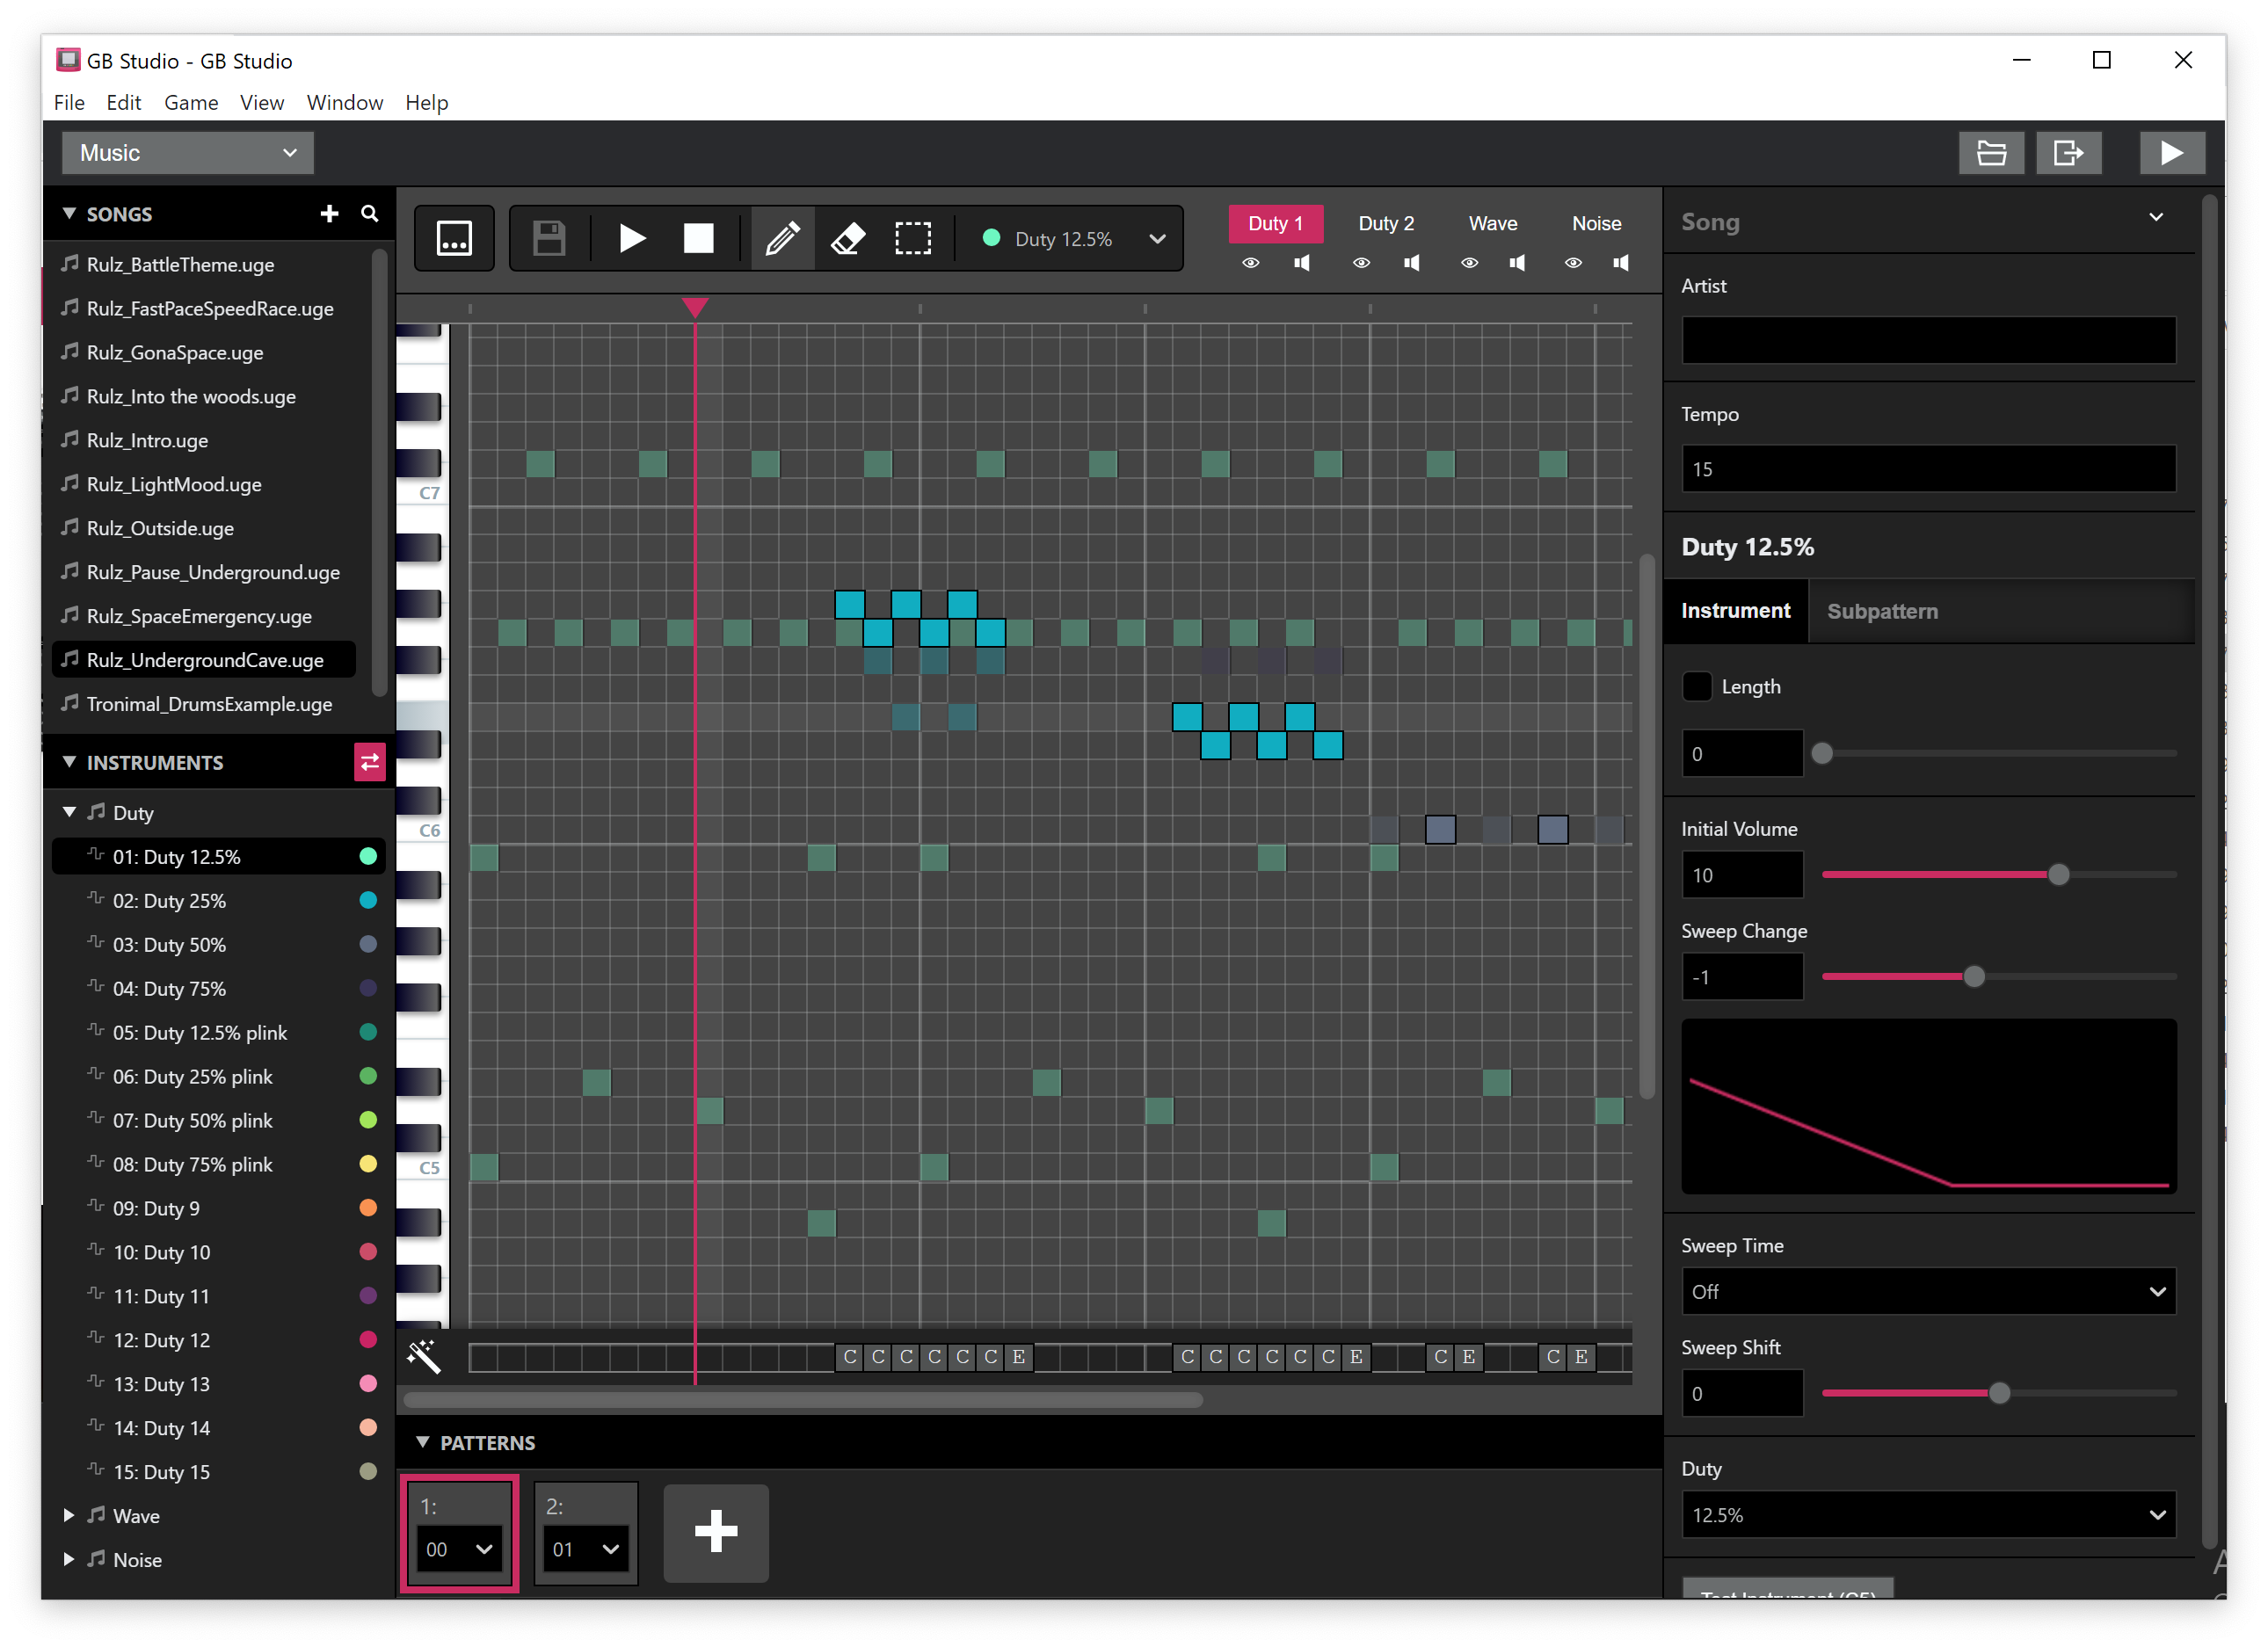The image size is (2268, 1647).
Task: Toggle Wave channel visibility eye
Action: click(1469, 263)
